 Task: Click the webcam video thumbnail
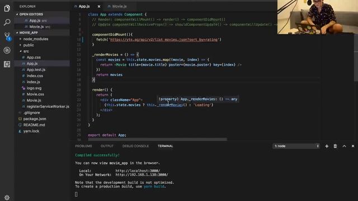pyautogui.click(x=318, y=17)
